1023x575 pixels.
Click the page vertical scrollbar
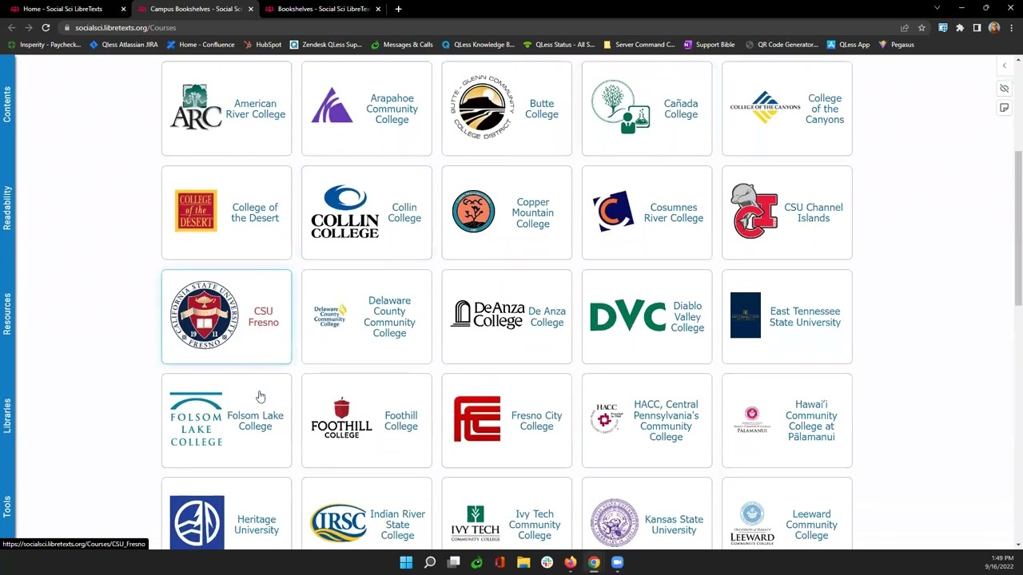pyautogui.click(x=1017, y=228)
